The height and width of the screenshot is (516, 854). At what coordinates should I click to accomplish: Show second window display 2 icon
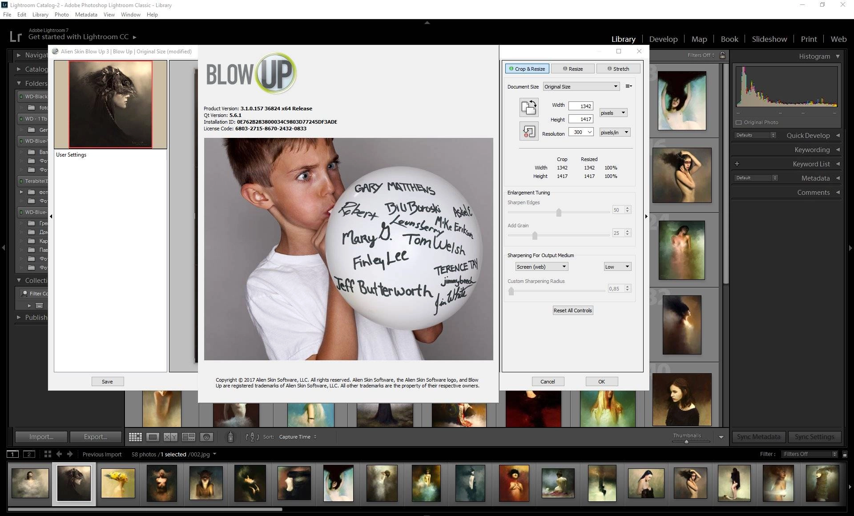click(x=29, y=454)
